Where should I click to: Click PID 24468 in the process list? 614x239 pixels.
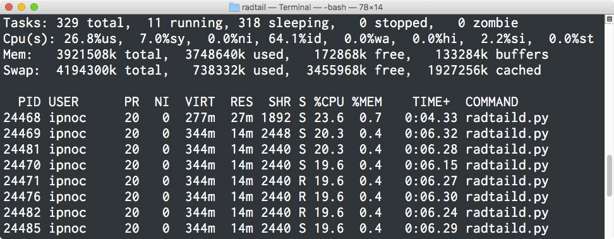tap(22, 118)
